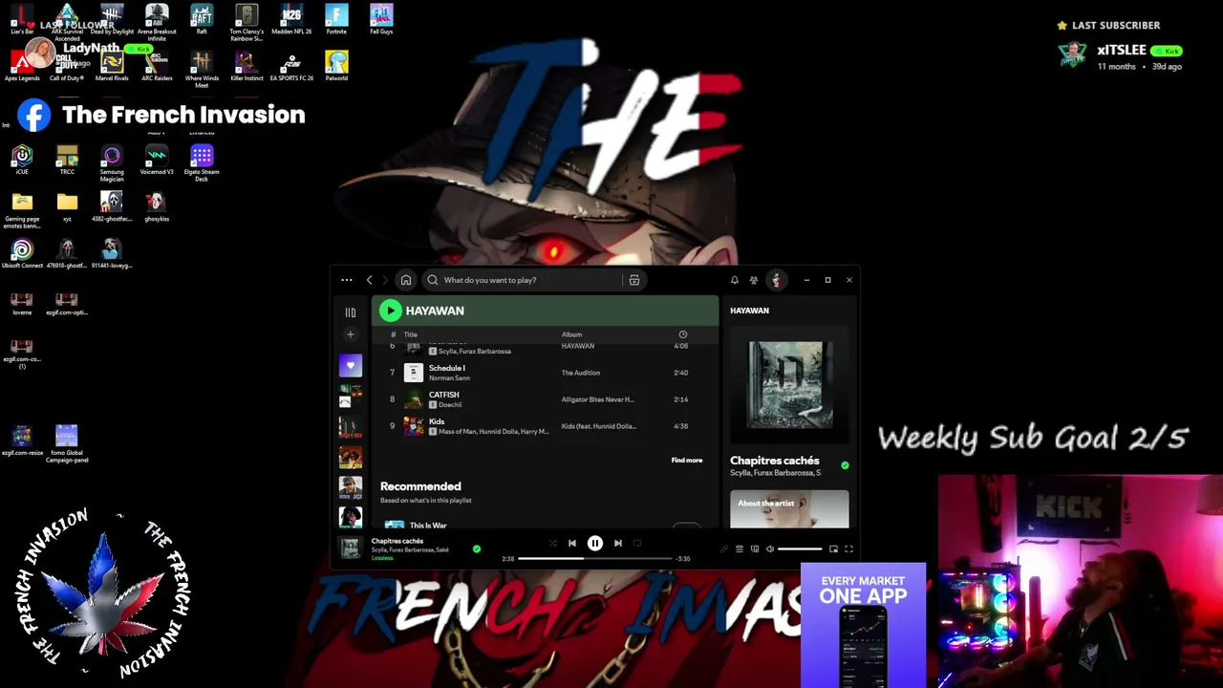Click the Album column header
Image resolution: width=1223 pixels, height=688 pixels.
coord(571,334)
